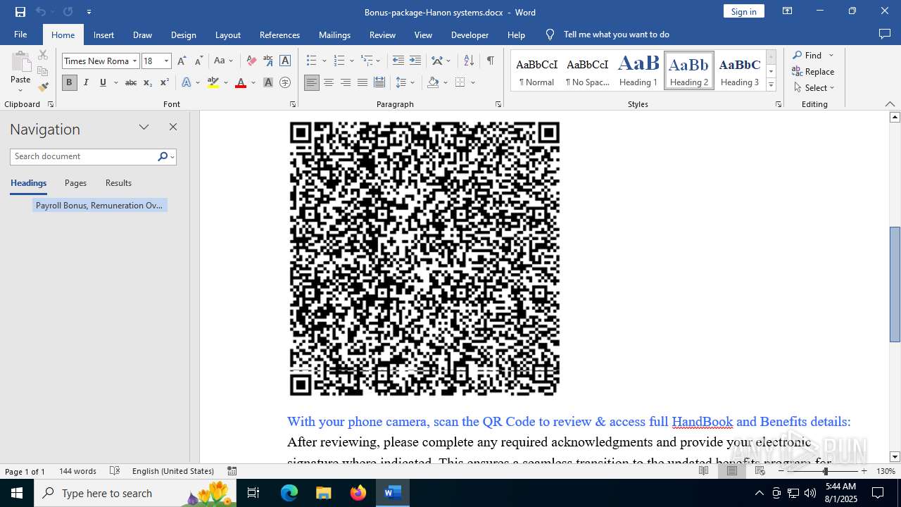Click the Phonetic Guide icon
The width and height of the screenshot is (901, 507).
coord(267,61)
